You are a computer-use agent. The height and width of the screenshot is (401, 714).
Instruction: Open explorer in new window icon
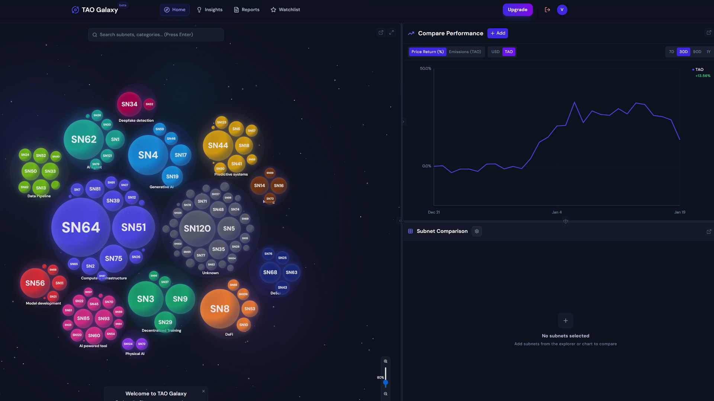click(x=381, y=33)
